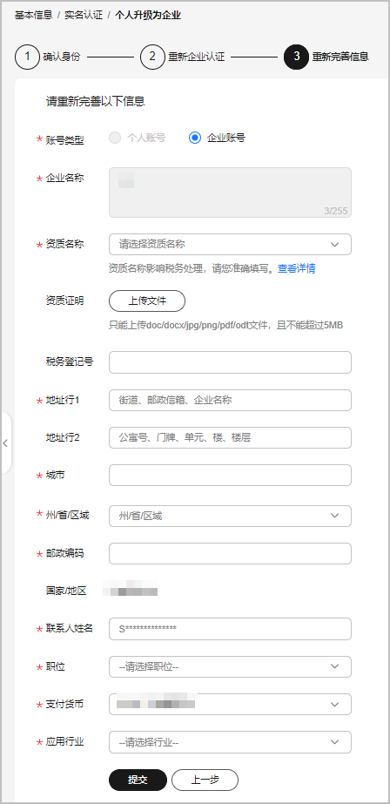
Task: Expand the 州/省/区域 dropdown
Action: [230, 516]
